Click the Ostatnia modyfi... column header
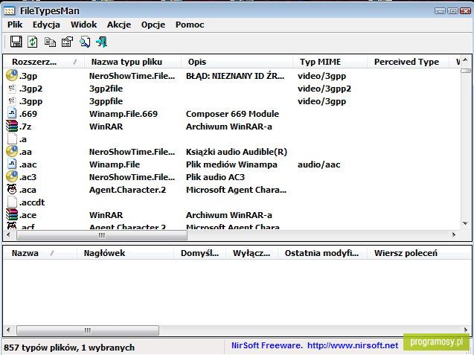 [x=322, y=253]
